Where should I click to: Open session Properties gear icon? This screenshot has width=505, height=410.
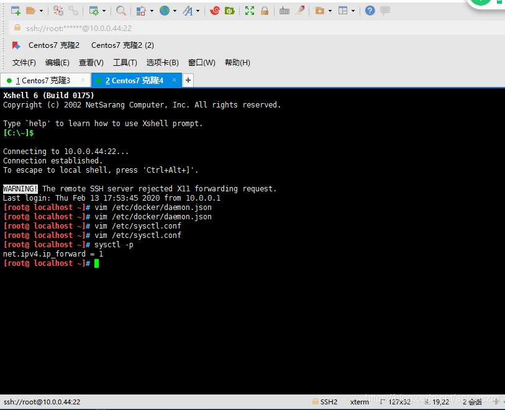pos(94,11)
